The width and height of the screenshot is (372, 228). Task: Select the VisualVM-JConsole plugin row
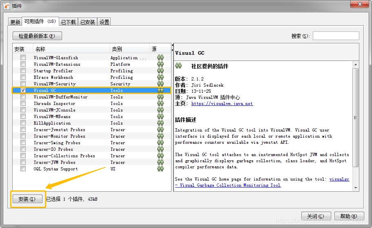[92, 110]
